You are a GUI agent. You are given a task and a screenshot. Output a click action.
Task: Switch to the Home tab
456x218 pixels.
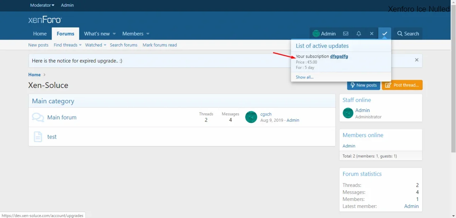(x=40, y=33)
